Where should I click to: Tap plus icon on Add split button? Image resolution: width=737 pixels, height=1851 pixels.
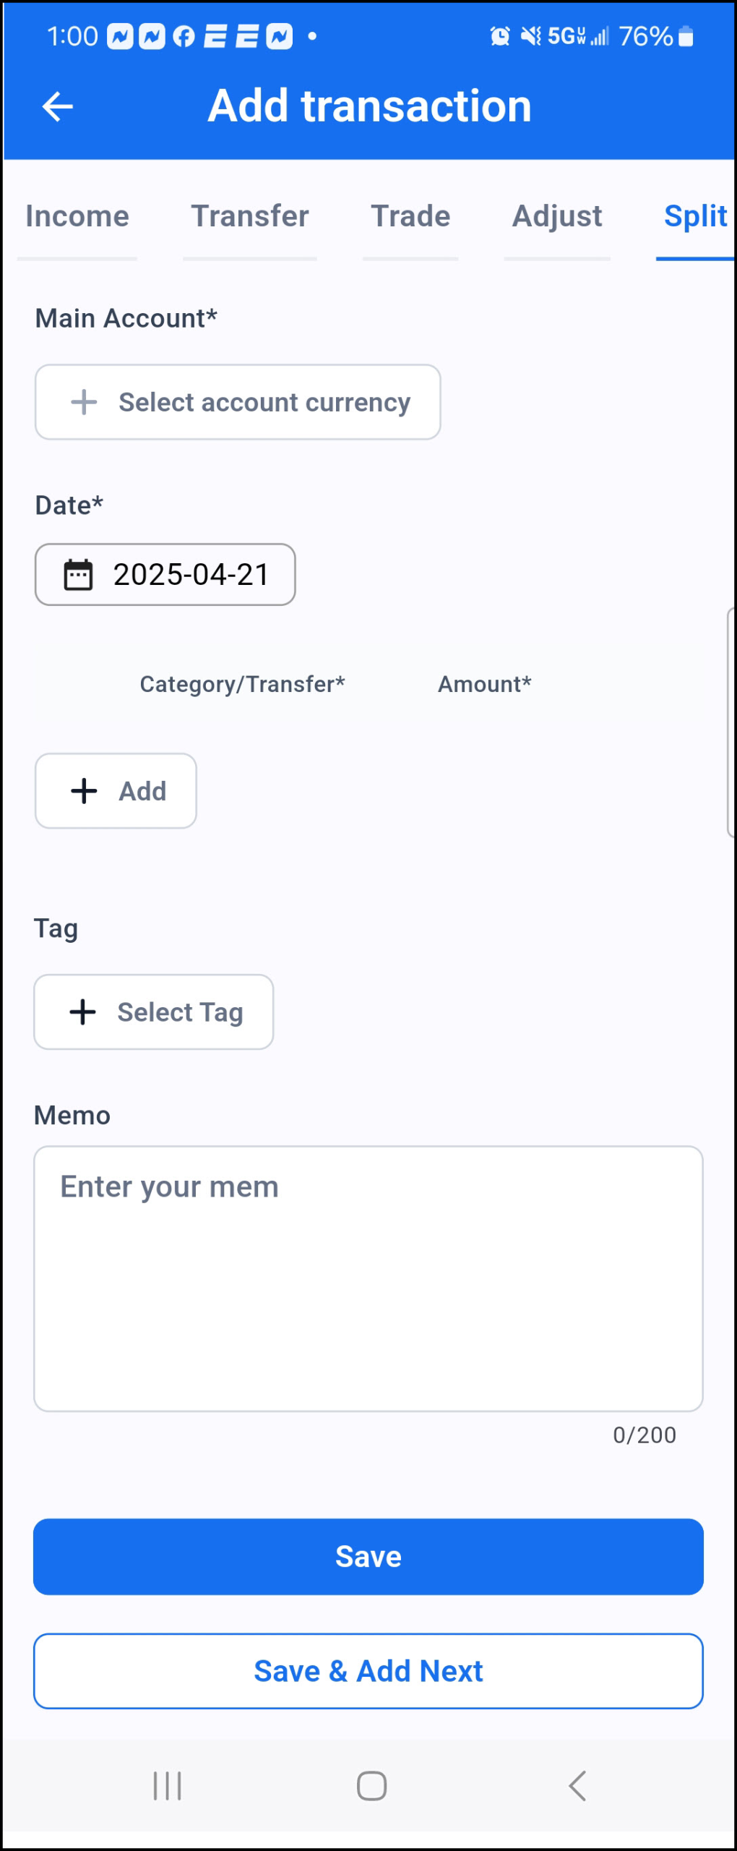click(x=84, y=791)
